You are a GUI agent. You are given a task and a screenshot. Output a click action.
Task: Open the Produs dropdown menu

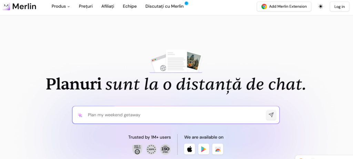tap(61, 6)
